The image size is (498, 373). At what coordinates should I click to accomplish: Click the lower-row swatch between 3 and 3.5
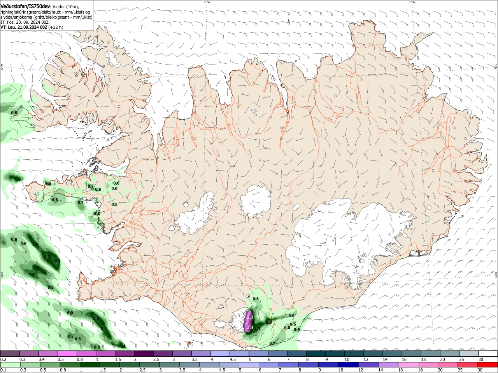tap(169, 364)
